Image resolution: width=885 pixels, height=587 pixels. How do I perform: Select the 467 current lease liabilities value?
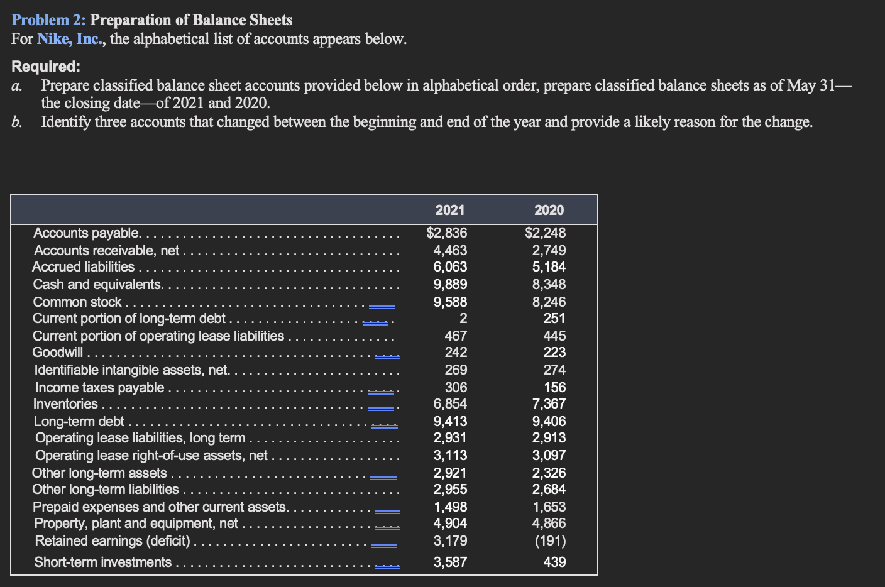point(456,336)
